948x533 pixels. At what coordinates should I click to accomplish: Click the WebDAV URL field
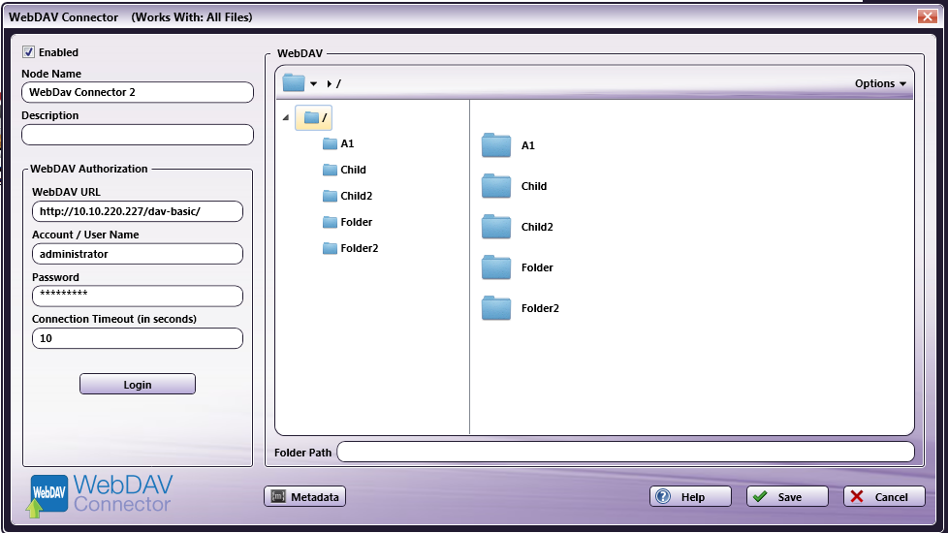[138, 211]
